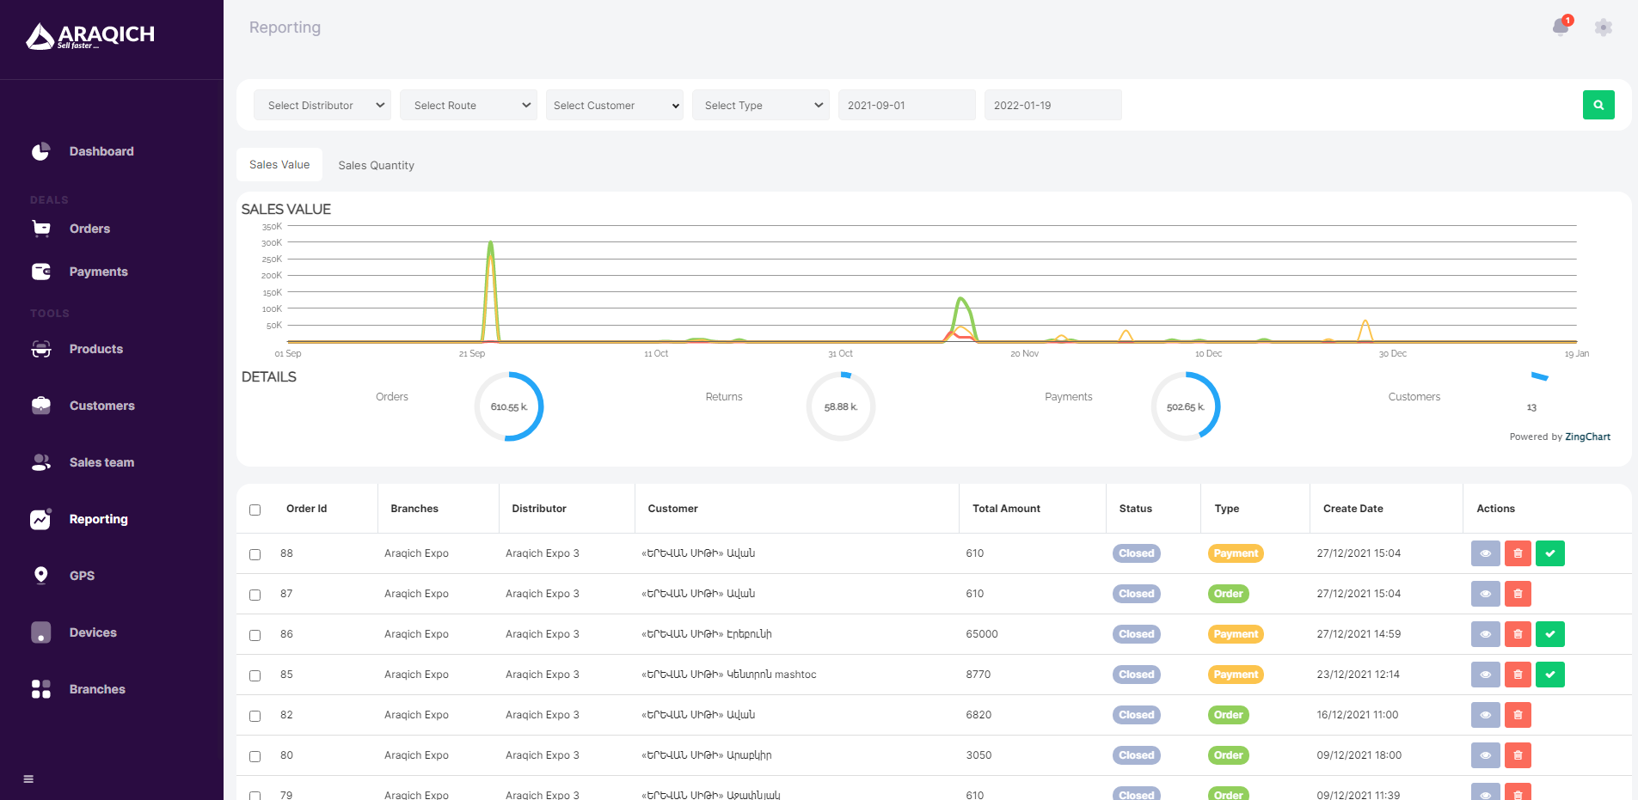Follow the ZingChart link
This screenshot has width=1638, height=800.
pyautogui.click(x=1587, y=437)
